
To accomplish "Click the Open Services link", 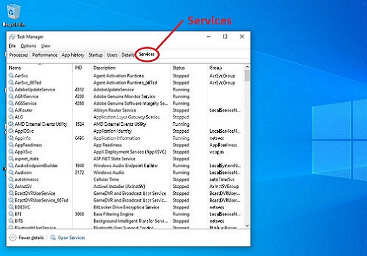I will 71,238.
